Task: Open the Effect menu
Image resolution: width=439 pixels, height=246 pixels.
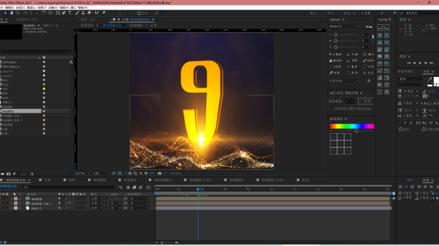Action: (42, 8)
